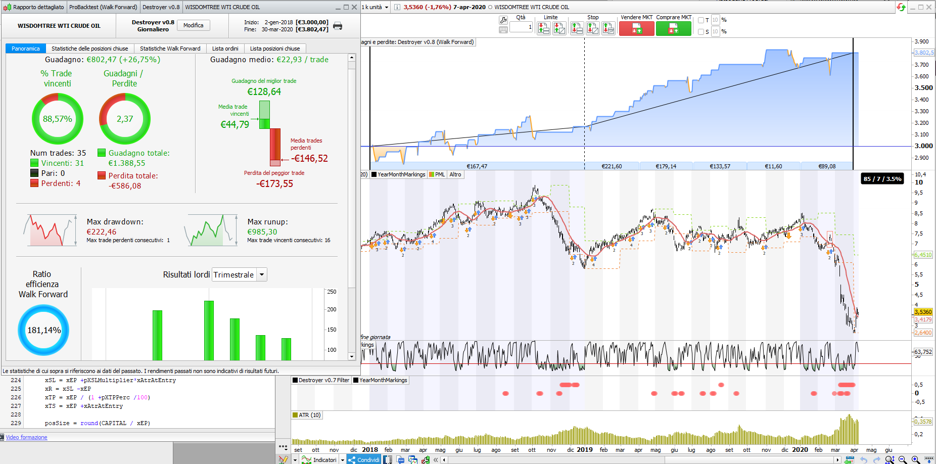Click the green/red refresh arrows icon
936x464 pixels.
click(x=901, y=7)
